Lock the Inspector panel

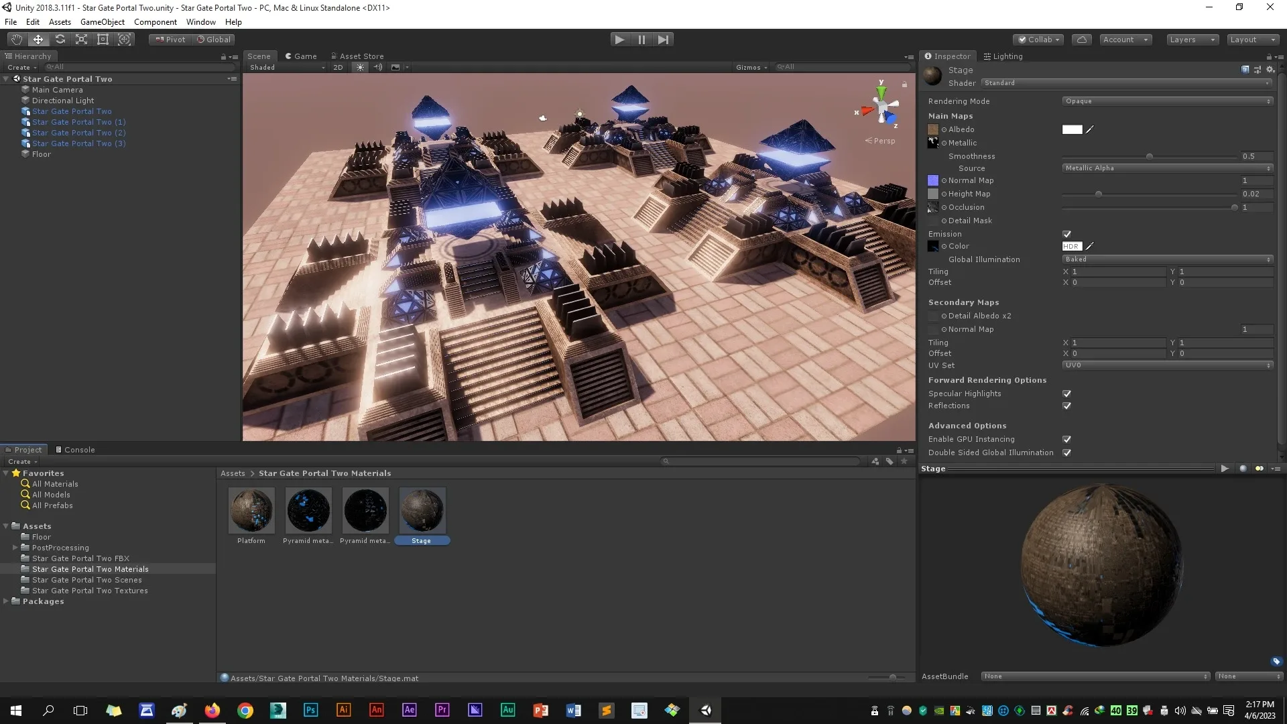point(1269,57)
